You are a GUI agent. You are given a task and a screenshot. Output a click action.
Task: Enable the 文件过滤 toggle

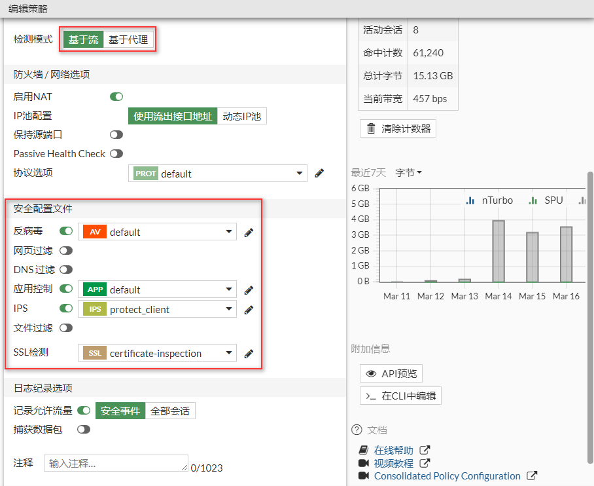pyautogui.click(x=66, y=327)
